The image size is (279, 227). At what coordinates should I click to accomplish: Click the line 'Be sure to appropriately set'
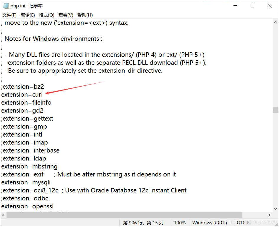82,71
